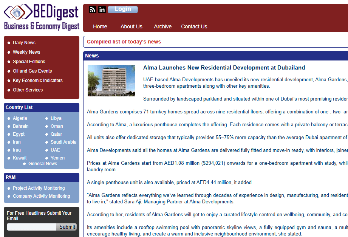Open Alma Launches New Residential Development headline
The width and height of the screenshot is (348, 237).
pyautogui.click(x=224, y=68)
